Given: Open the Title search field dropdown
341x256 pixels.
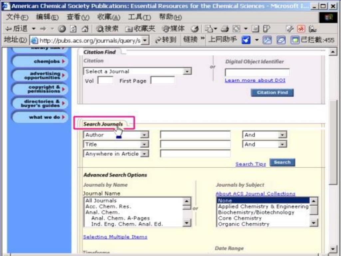Looking at the screenshot, I should tap(116, 144).
